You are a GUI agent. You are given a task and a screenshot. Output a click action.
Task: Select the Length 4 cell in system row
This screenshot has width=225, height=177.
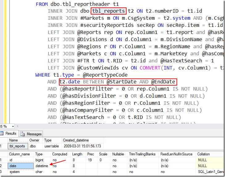78,172
